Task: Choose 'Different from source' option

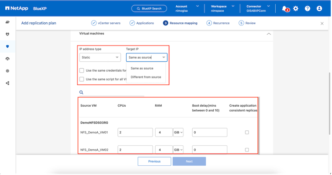Action: (146, 77)
